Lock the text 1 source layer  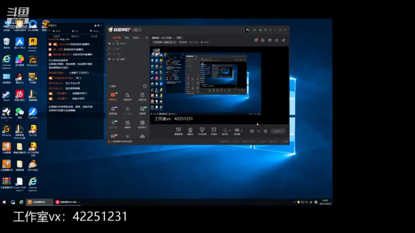tap(114, 43)
